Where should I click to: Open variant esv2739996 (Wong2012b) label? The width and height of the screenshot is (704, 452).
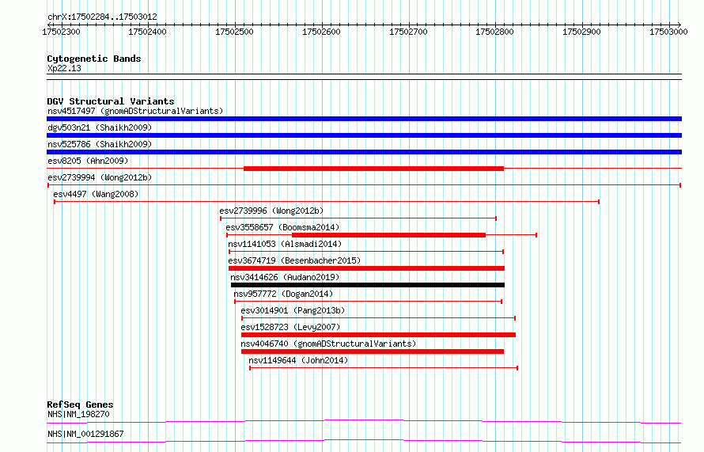(271, 211)
